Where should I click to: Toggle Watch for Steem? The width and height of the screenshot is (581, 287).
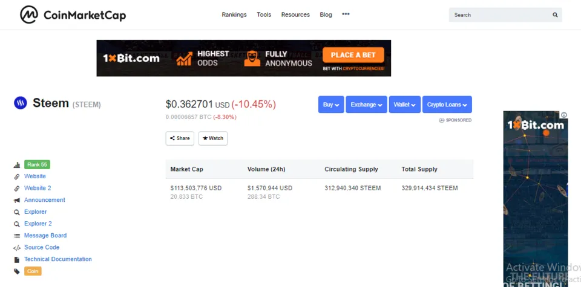coord(213,138)
